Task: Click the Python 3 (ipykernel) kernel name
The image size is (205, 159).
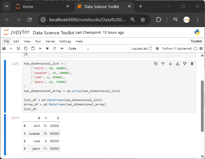Action: (x=177, y=49)
